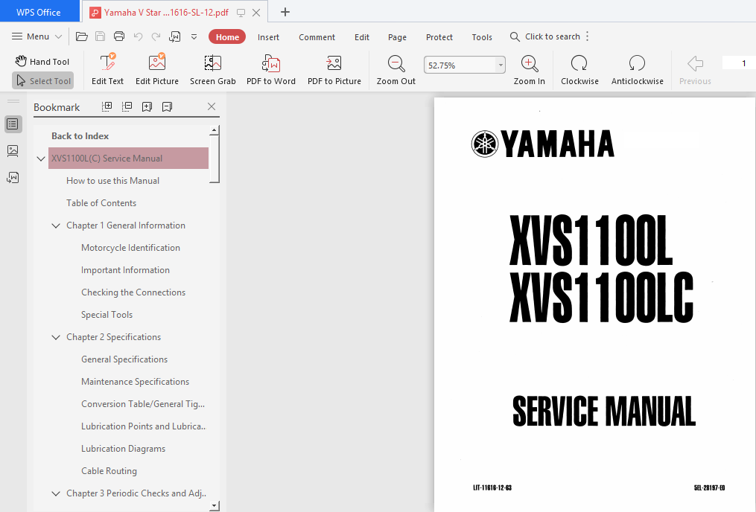Image resolution: width=756 pixels, height=512 pixels.
Task: Select XVS1100L(C) Service Manual bookmark
Action: (x=128, y=158)
